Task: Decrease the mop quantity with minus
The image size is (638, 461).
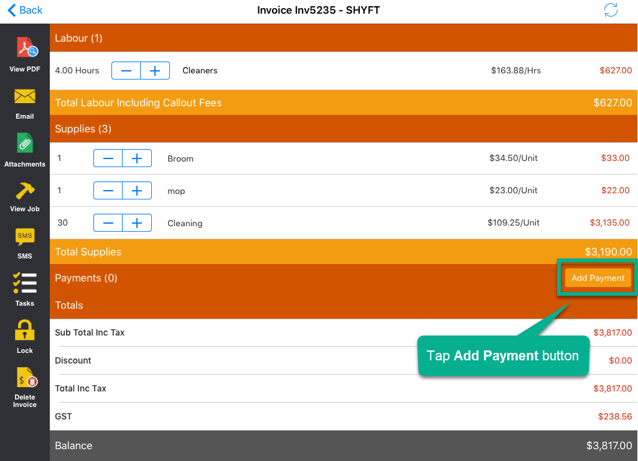Action: point(108,191)
